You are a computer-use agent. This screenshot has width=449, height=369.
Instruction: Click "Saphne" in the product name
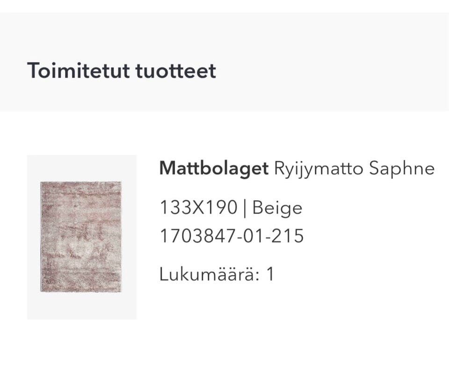click(401, 168)
